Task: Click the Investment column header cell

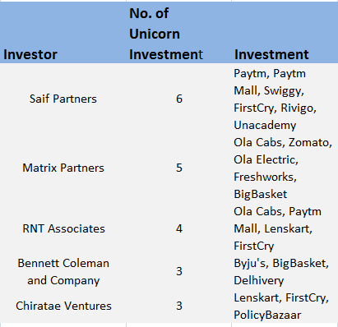Action: pos(285,33)
